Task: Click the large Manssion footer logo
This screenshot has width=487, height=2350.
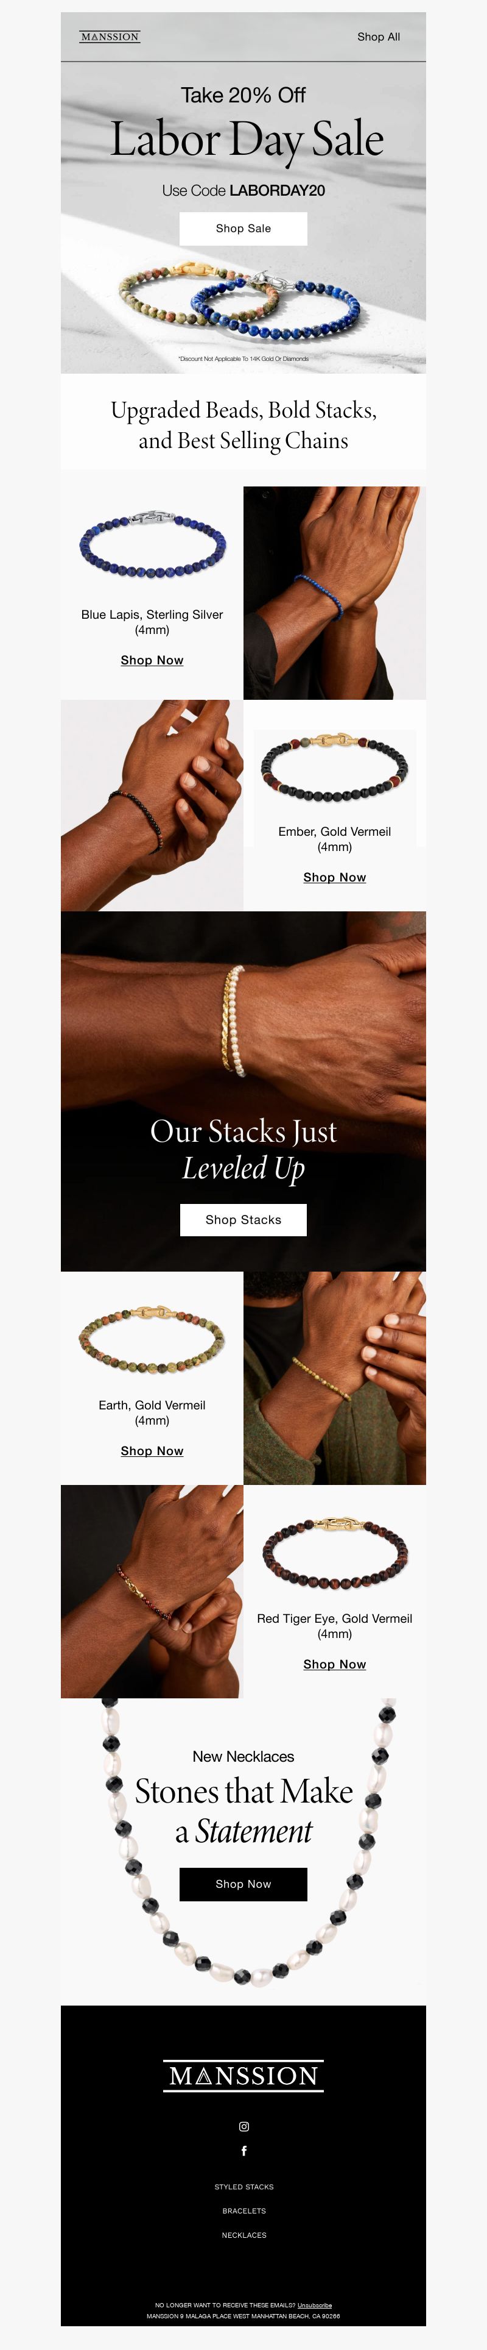Action: click(244, 2076)
